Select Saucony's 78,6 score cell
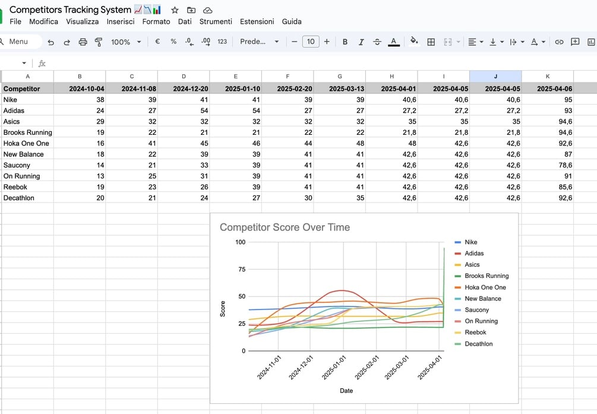597x414 pixels. (548, 165)
